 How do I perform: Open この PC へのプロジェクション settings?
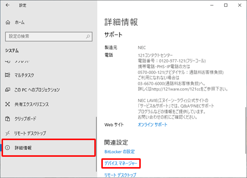(37, 90)
